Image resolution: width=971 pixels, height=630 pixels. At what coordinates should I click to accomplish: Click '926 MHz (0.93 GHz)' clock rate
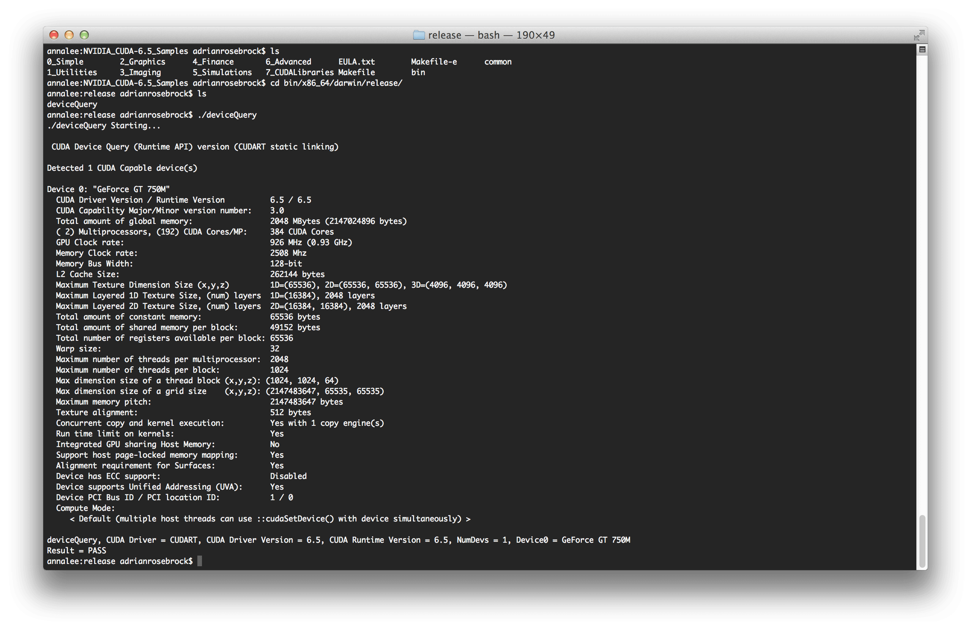[x=311, y=242]
